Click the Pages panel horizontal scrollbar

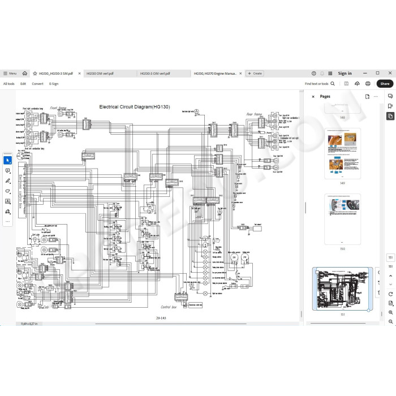tap(338, 323)
